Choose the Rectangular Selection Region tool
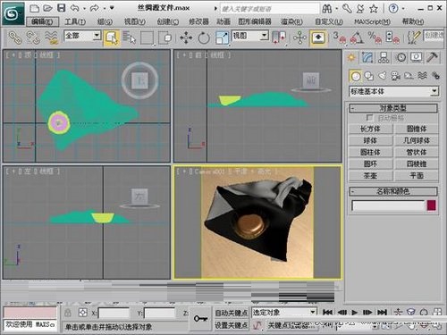 pos(147,38)
